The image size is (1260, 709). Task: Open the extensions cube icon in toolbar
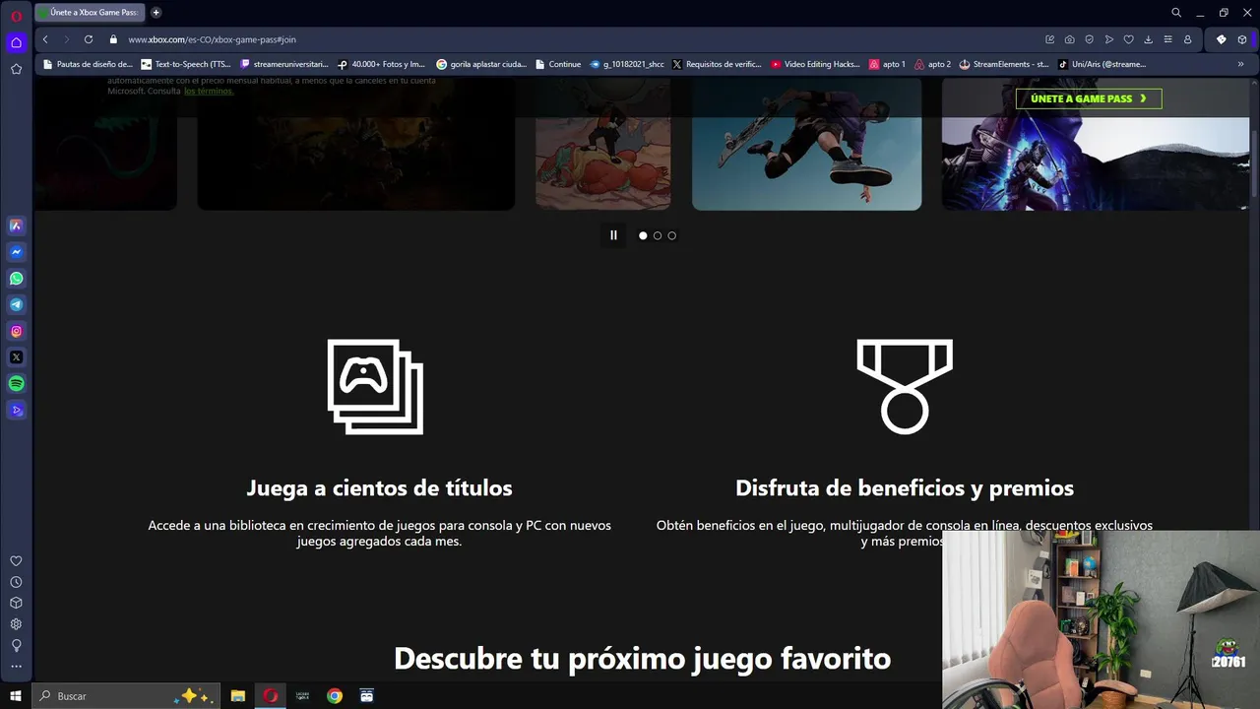(1242, 39)
